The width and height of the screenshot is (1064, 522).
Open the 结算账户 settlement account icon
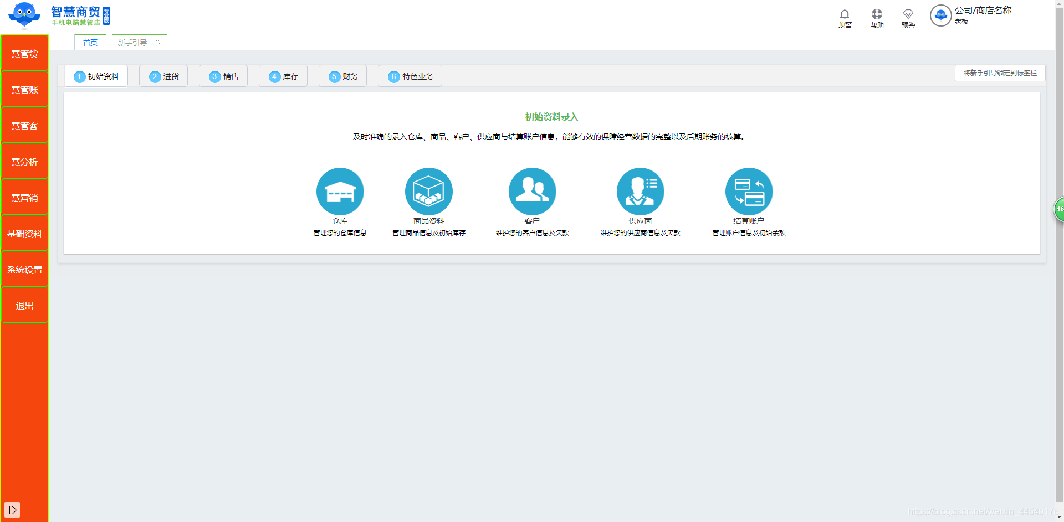(x=749, y=192)
